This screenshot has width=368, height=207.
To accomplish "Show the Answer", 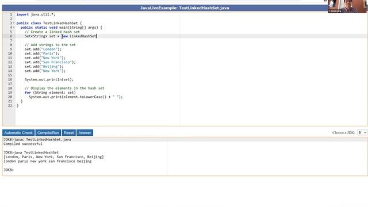I will point(85,133).
